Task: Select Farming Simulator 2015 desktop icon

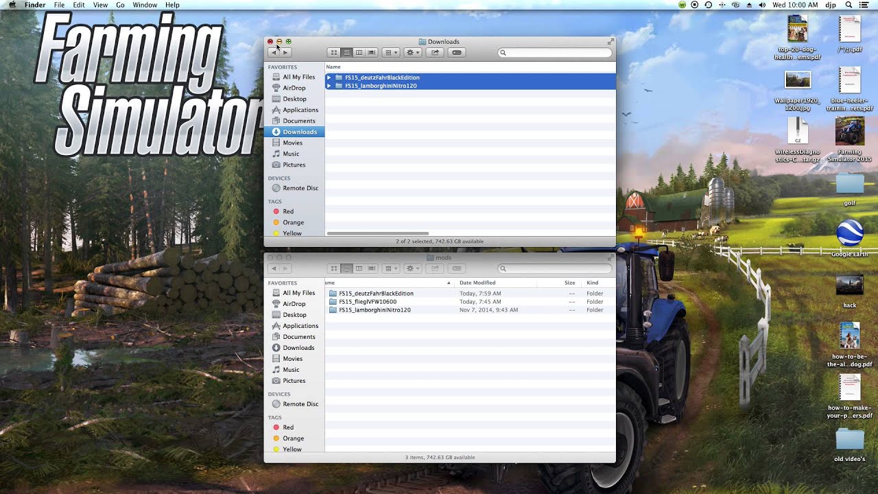Action: click(x=849, y=140)
